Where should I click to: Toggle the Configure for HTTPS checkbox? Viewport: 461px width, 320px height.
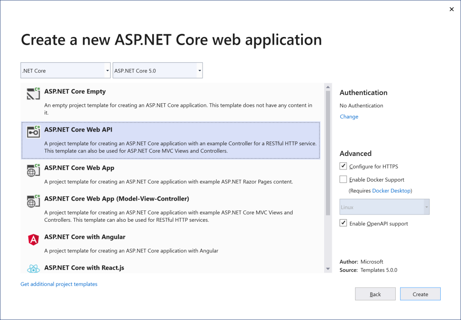click(x=343, y=166)
